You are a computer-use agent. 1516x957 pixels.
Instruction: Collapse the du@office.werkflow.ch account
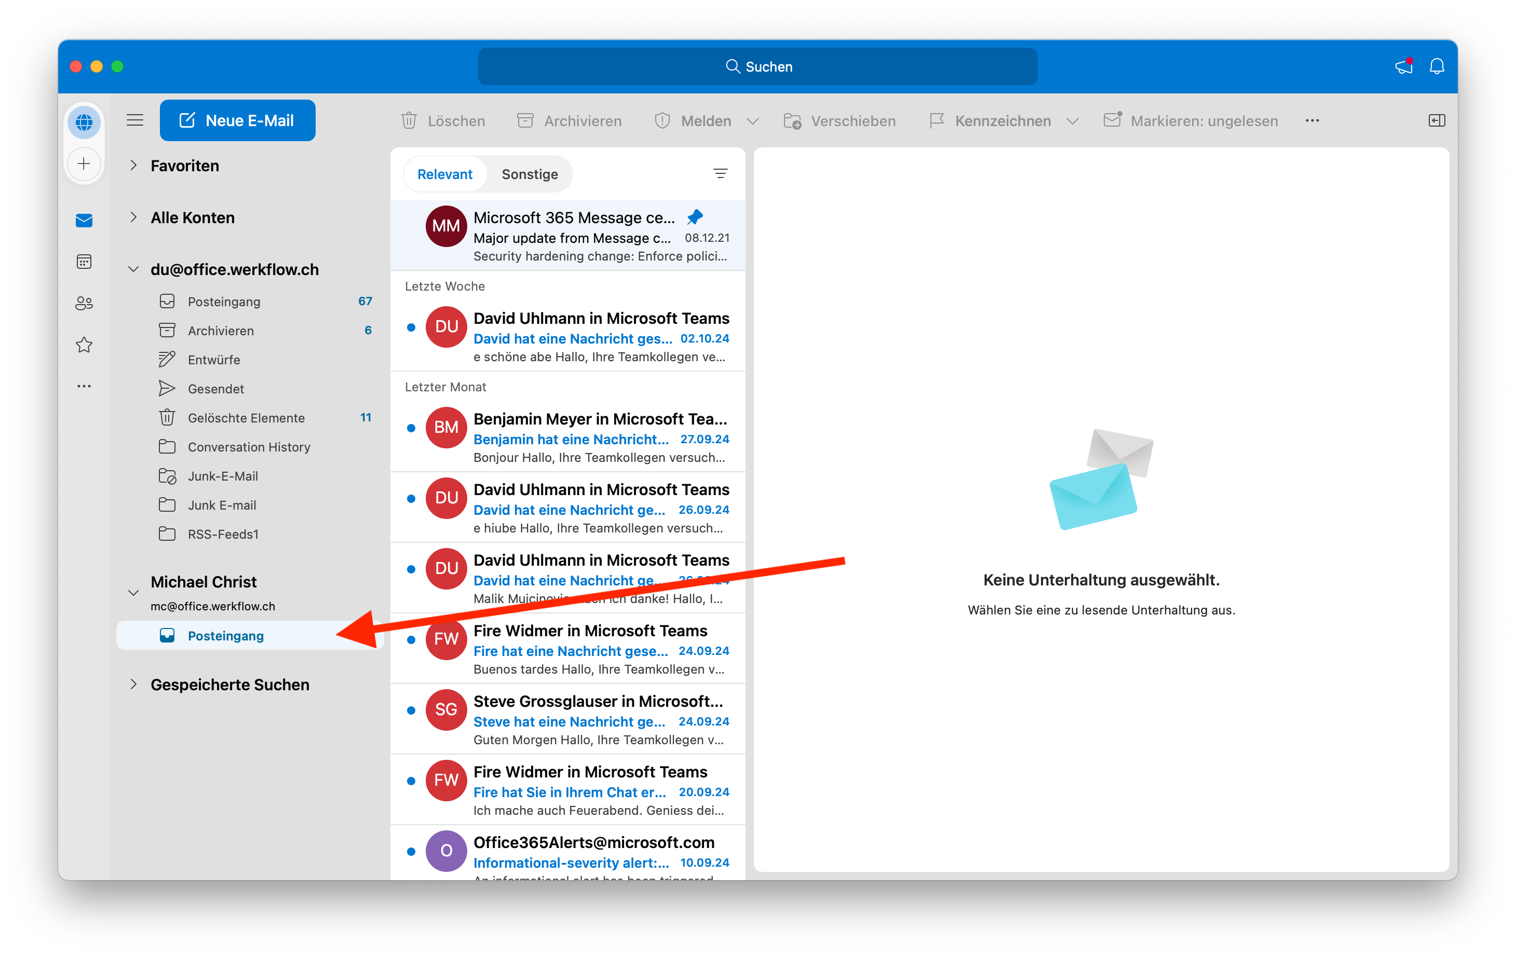coord(133,269)
